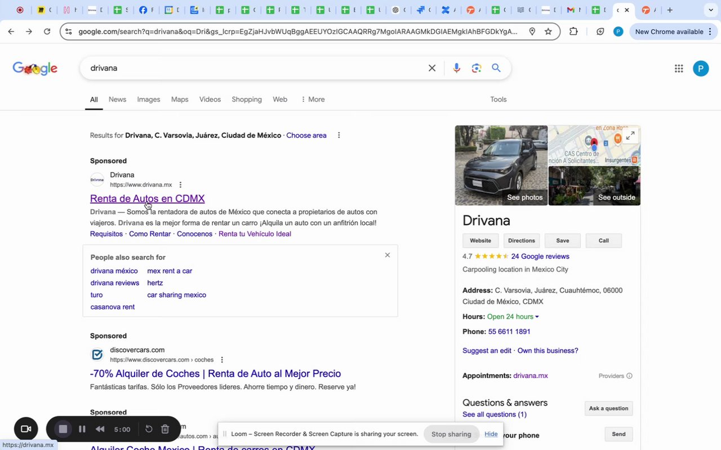This screenshot has width=721, height=450.
Task: Open site information icon in address bar
Action: coord(68,31)
